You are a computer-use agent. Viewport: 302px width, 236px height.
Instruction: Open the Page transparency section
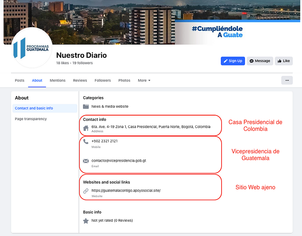31,119
